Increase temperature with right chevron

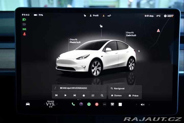pyautogui.click(x=57, y=104)
